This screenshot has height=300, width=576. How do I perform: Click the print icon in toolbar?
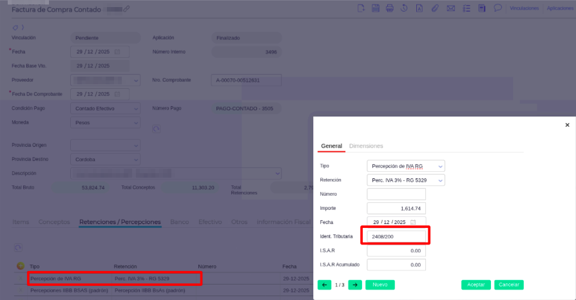tap(390, 8)
